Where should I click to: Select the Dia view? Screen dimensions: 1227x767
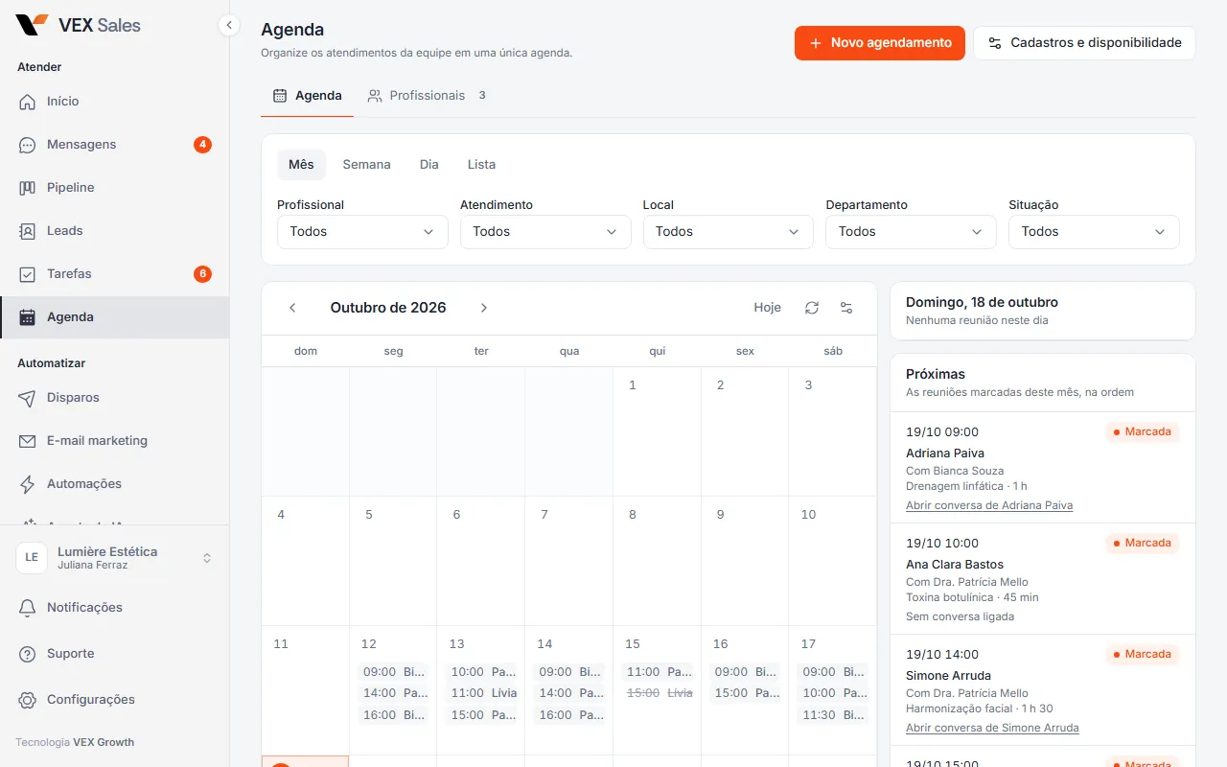[x=428, y=165]
